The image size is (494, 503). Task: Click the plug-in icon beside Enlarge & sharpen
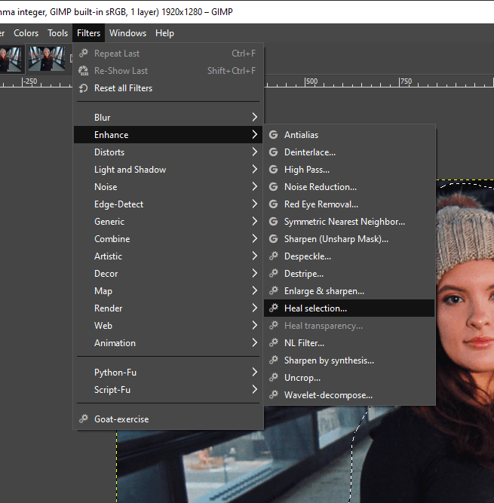273,290
